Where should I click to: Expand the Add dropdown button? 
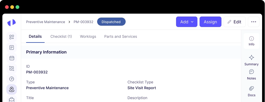click(x=187, y=22)
